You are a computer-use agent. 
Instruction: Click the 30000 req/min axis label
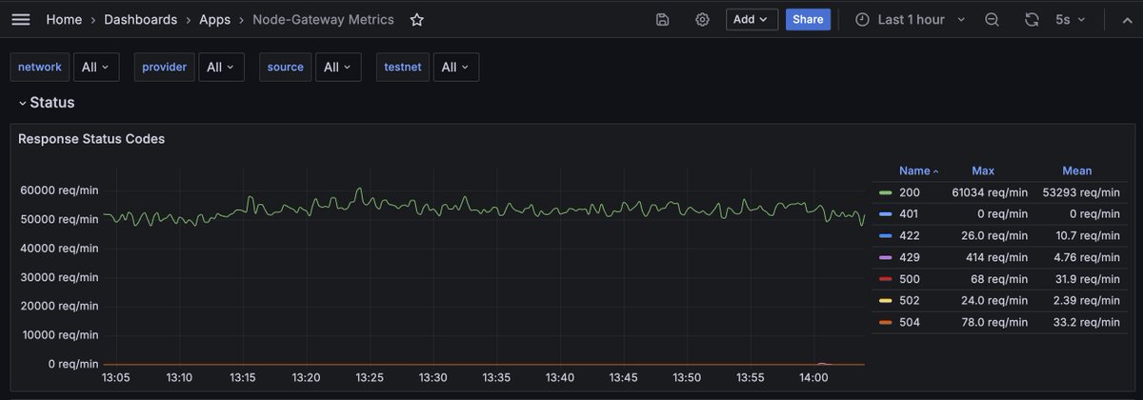pyautogui.click(x=59, y=277)
